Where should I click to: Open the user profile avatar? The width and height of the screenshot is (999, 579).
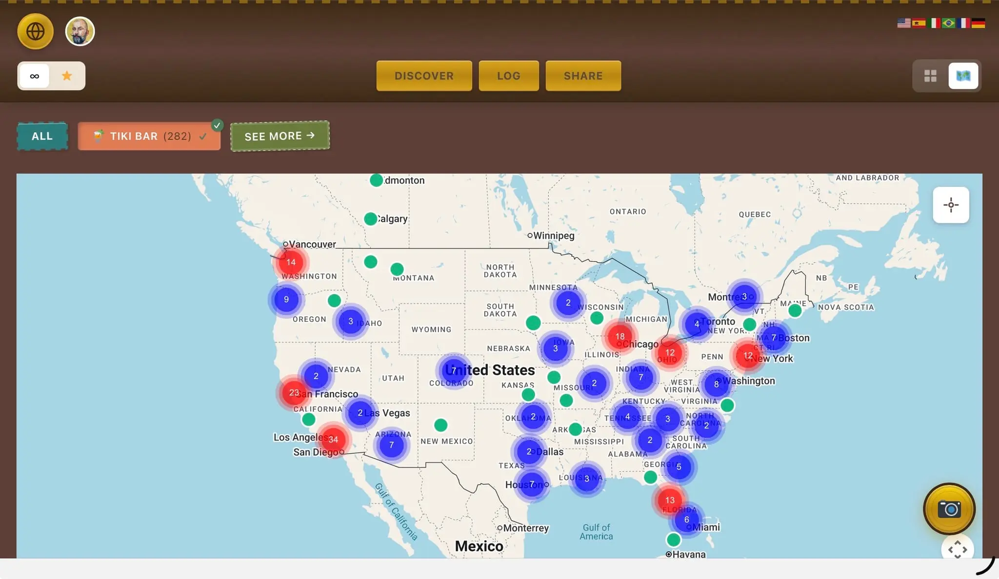[x=80, y=31]
